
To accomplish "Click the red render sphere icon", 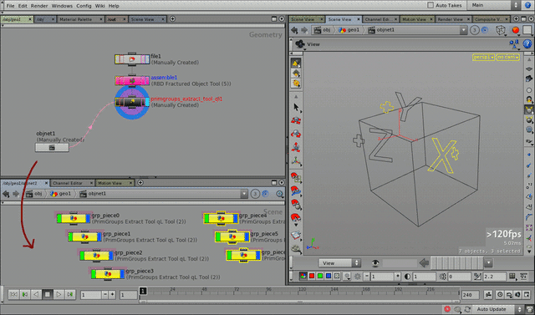I will [515, 30].
